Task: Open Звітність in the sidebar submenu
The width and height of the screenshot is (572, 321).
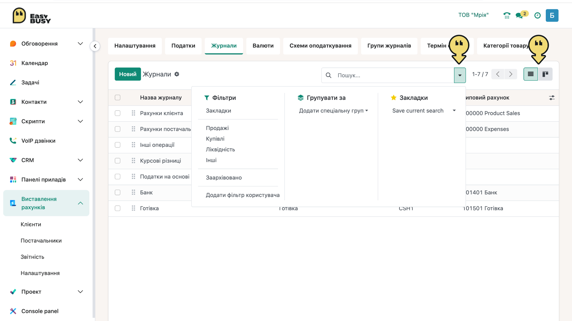Action: [x=32, y=257]
